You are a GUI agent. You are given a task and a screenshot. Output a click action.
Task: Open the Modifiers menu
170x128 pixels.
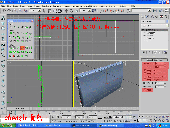[x=46, y=6]
